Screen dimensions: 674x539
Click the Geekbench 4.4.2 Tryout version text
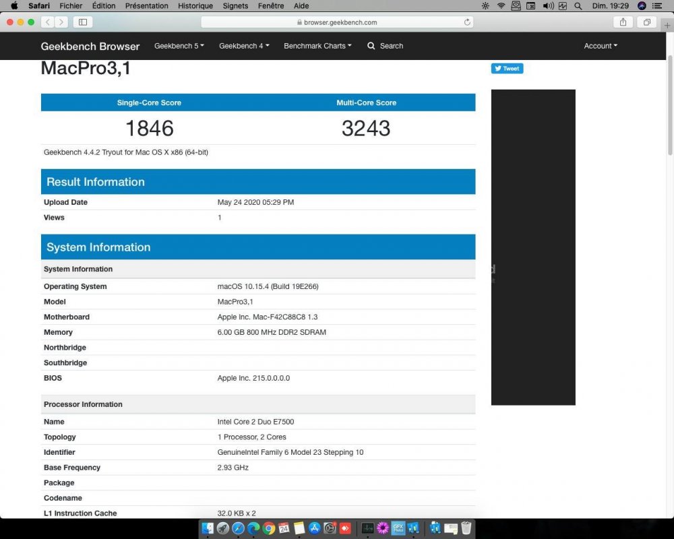pyautogui.click(x=126, y=152)
